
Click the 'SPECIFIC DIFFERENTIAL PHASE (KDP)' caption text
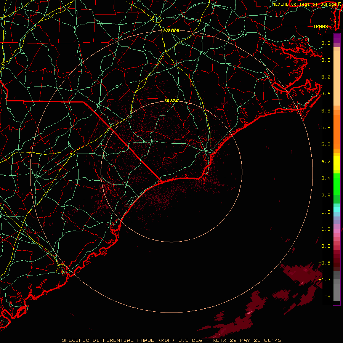tap(118, 340)
